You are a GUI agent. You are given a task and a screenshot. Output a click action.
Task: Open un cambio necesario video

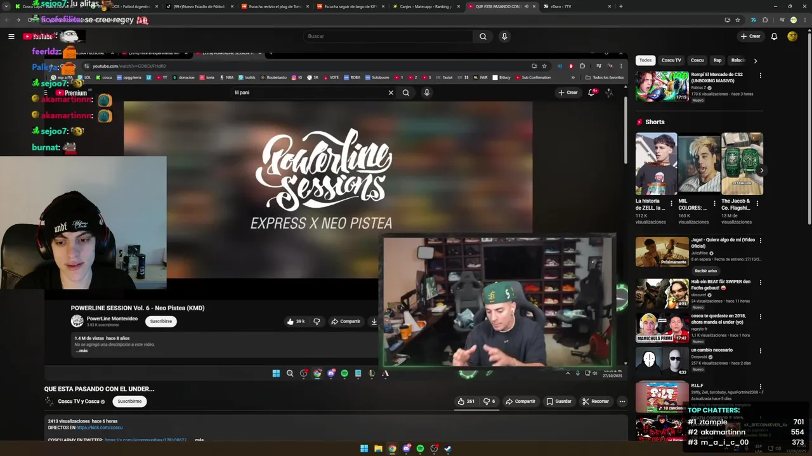[662, 362]
